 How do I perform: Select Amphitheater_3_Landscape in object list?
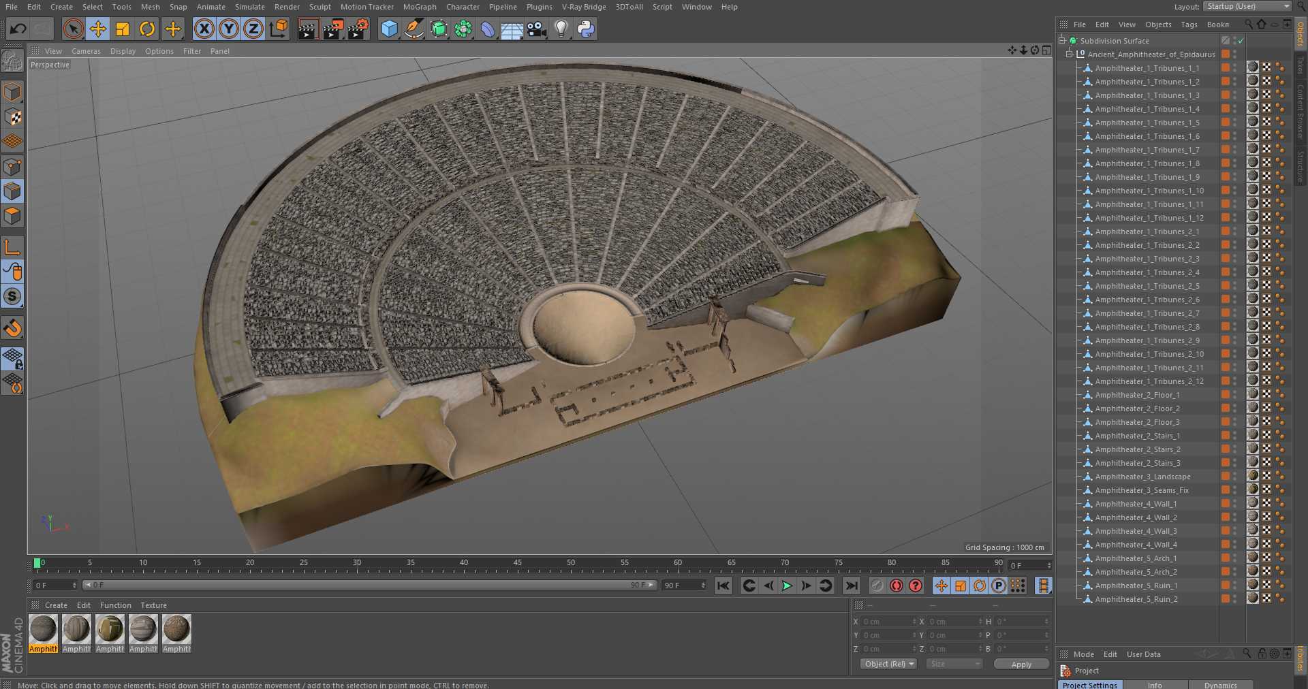point(1142,477)
